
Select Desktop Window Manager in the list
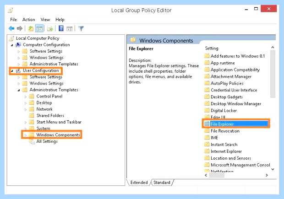(236, 104)
